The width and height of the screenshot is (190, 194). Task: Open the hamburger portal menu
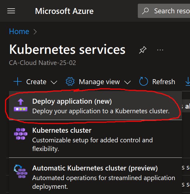pyautogui.click(x=11, y=11)
